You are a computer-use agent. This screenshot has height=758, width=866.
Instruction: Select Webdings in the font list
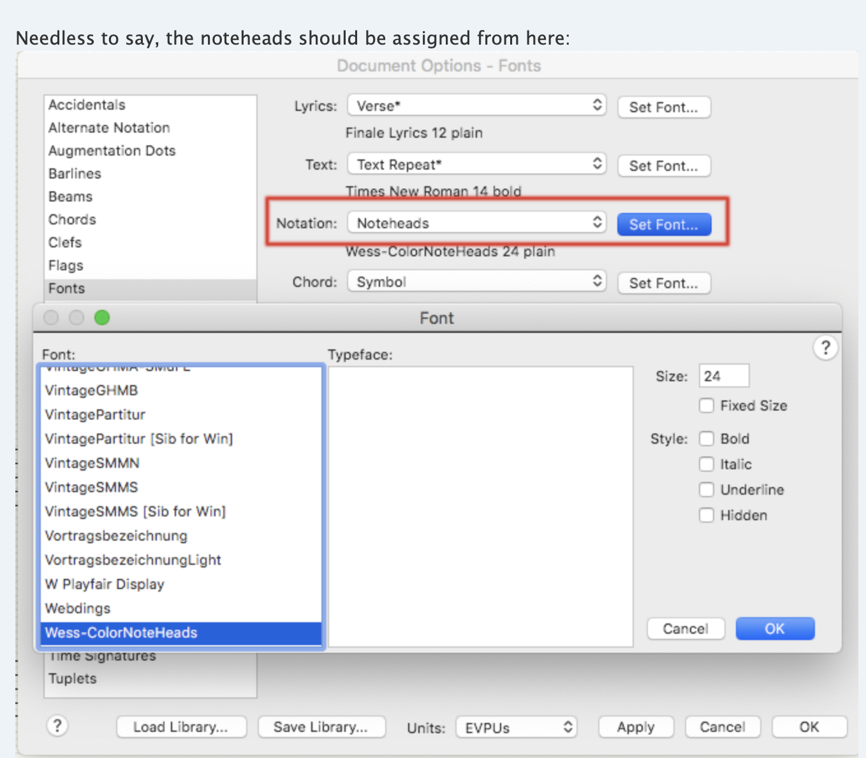[x=78, y=608]
